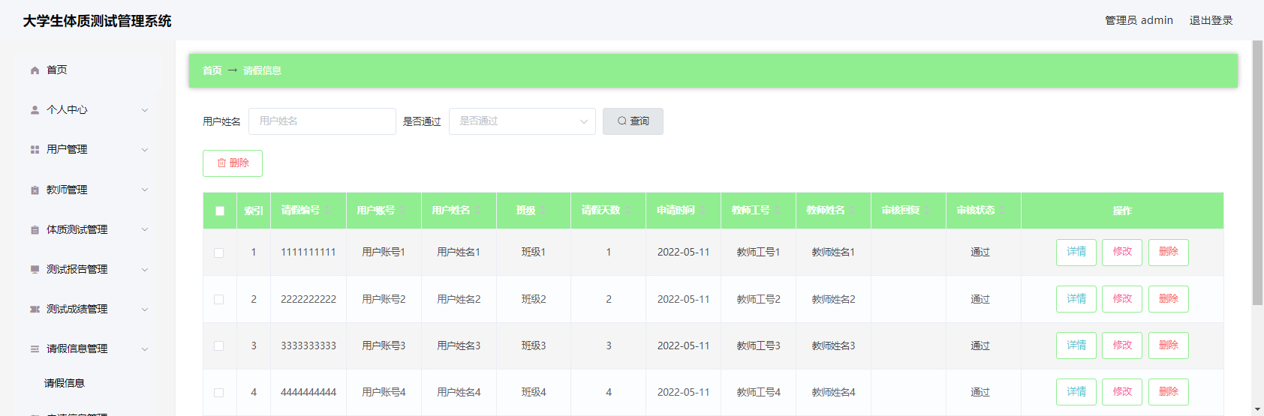Viewport: 1264px width, 416px height.
Task: Click the icon beside 体质测试管理
Action: tap(35, 230)
